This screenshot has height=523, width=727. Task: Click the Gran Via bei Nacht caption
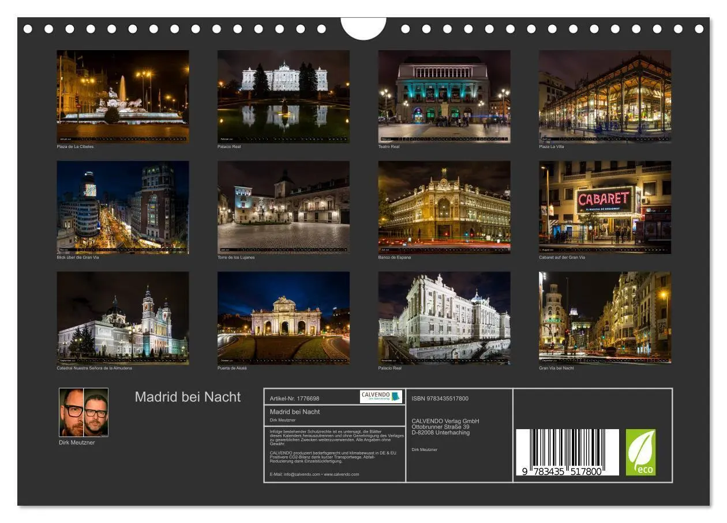pos(556,368)
